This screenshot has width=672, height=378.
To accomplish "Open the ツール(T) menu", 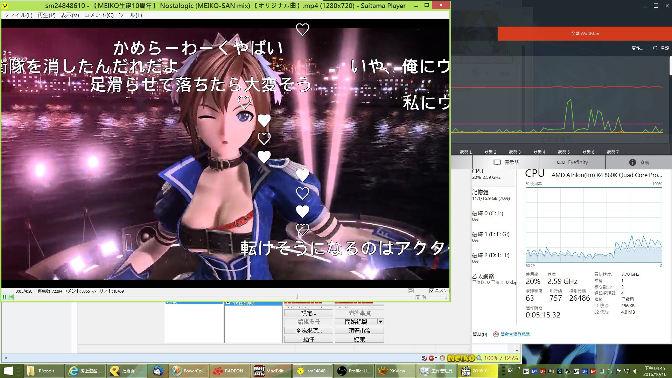I will pyautogui.click(x=130, y=15).
